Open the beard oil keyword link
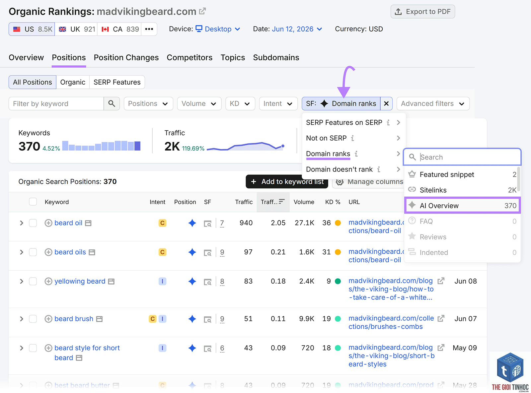531x393 pixels. [x=68, y=223]
